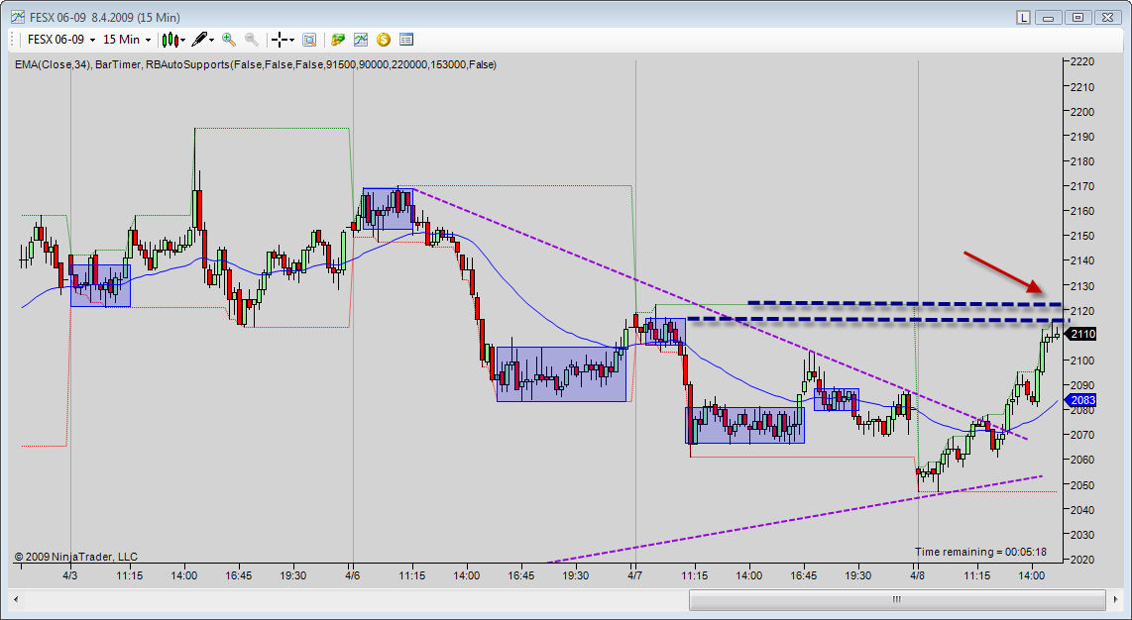
Task: Click the EMA(Close,34) indicator label text
Action: coord(53,65)
